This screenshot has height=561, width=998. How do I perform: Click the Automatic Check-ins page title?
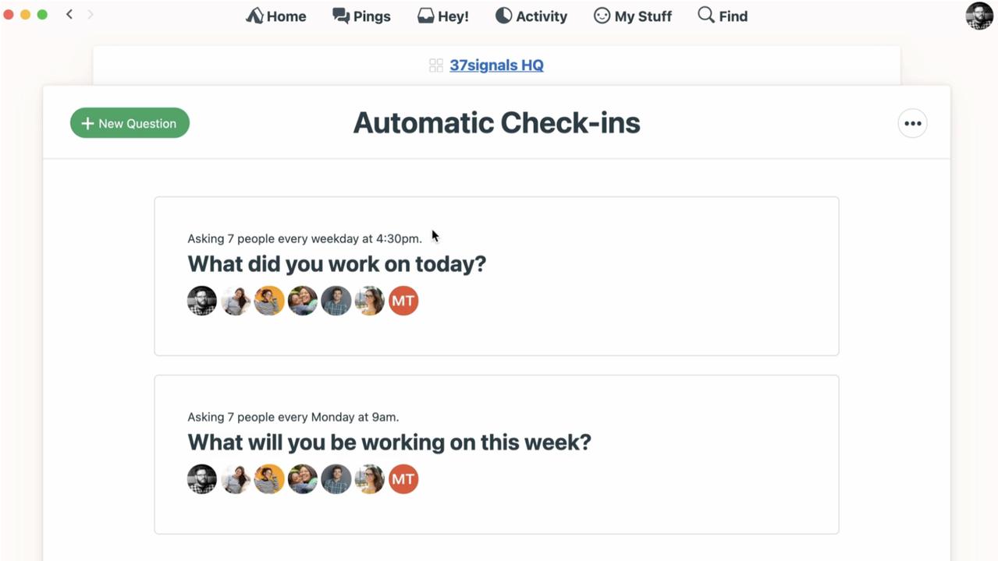point(496,123)
